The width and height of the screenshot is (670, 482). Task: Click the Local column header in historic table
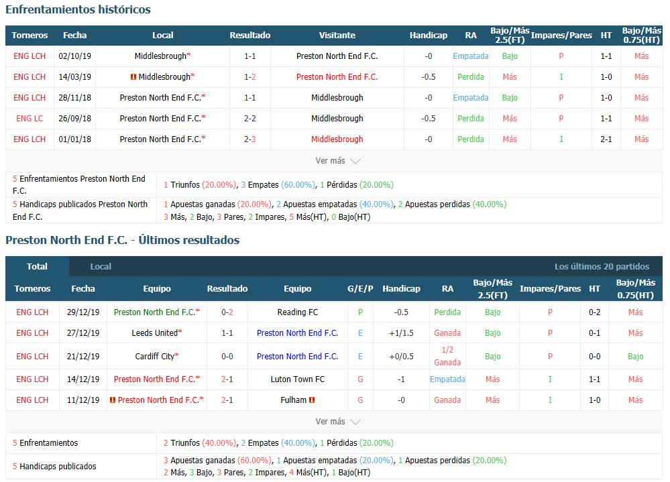tap(163, 36)
